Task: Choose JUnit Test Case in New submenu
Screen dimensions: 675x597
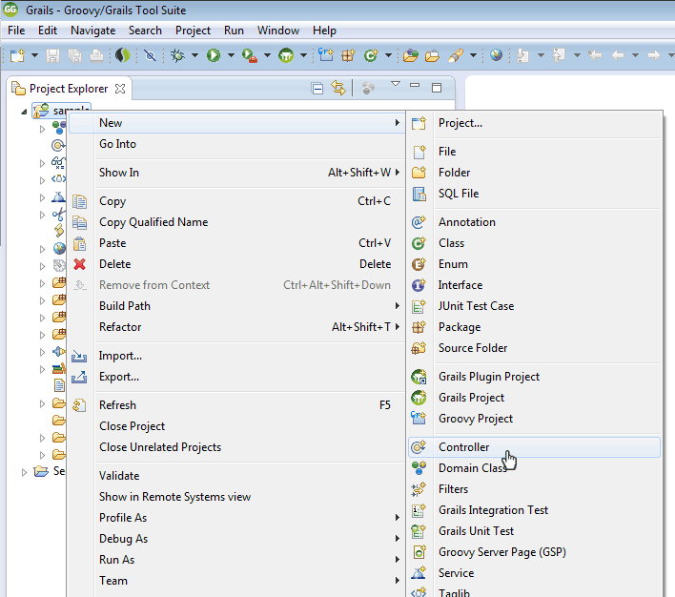Action: 534,306
